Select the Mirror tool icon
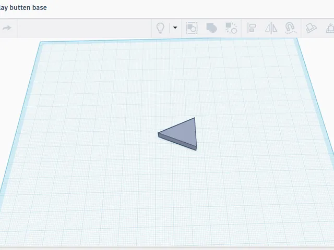 tap(271, 28)
